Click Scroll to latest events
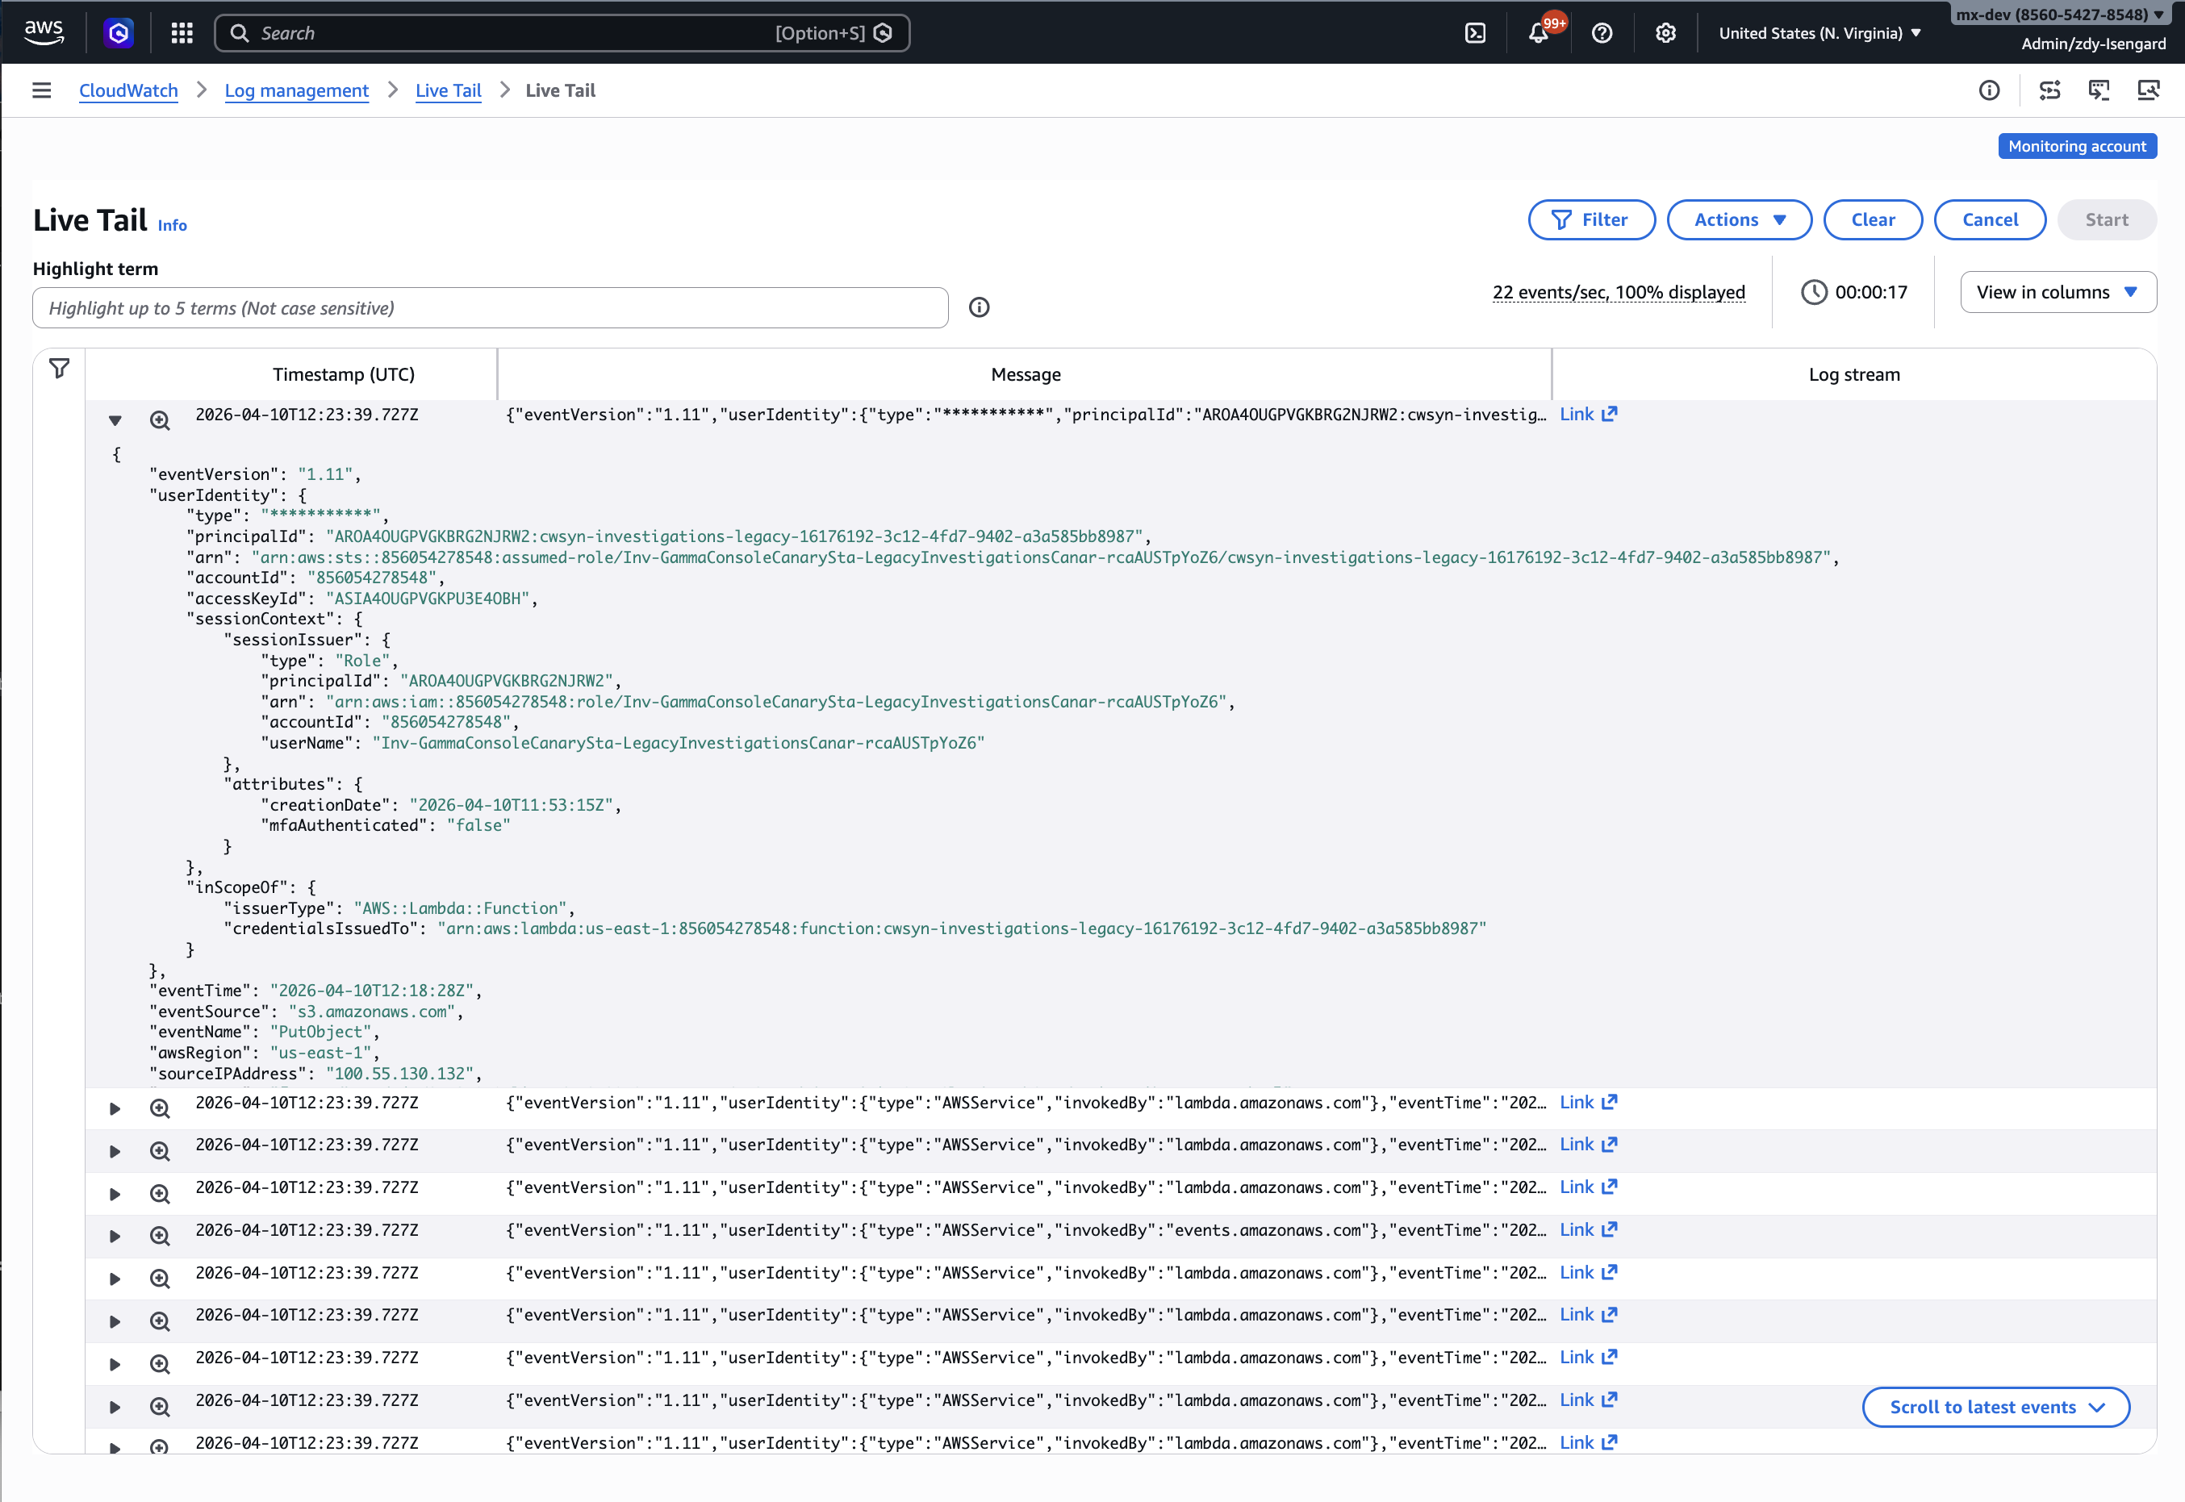This screenshot has height=1502, width=2185. pos(1995,1407)
